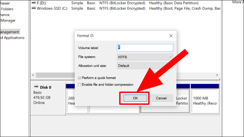This screenshot has width=244, height=137.
Task: Click the F (D:) drive icon
Action: point(34,3)
